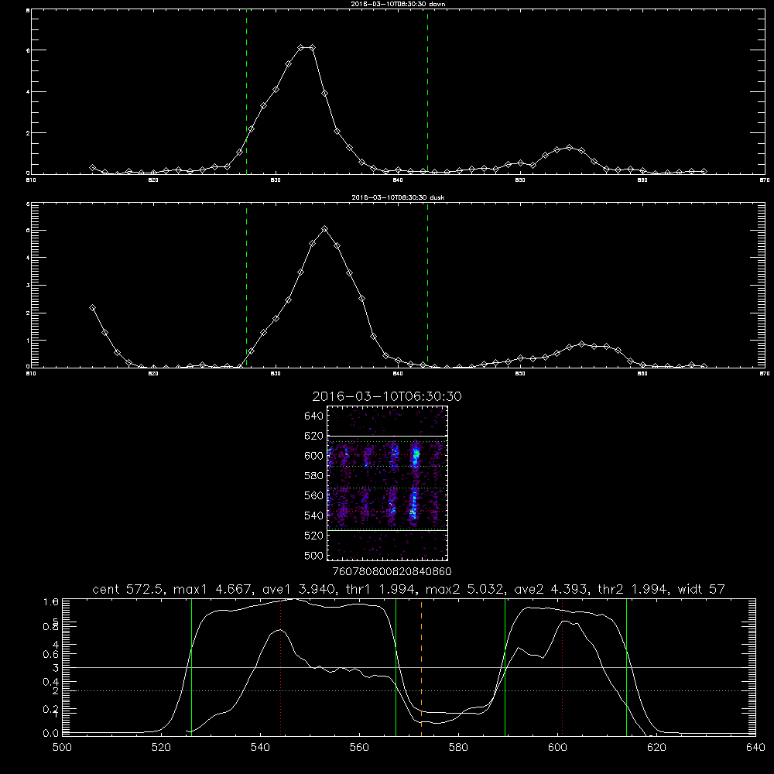
Task: Click the green vertical line near 614 in bottom plot
Action: [626, 667]
